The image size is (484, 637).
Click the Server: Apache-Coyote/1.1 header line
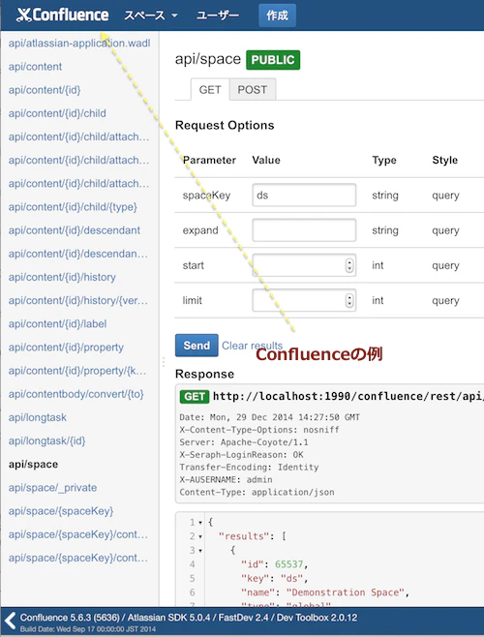244,442
